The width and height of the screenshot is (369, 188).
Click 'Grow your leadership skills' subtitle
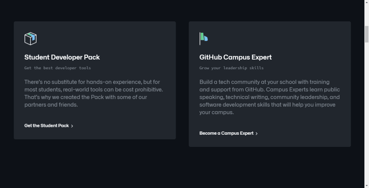(231, 68)
